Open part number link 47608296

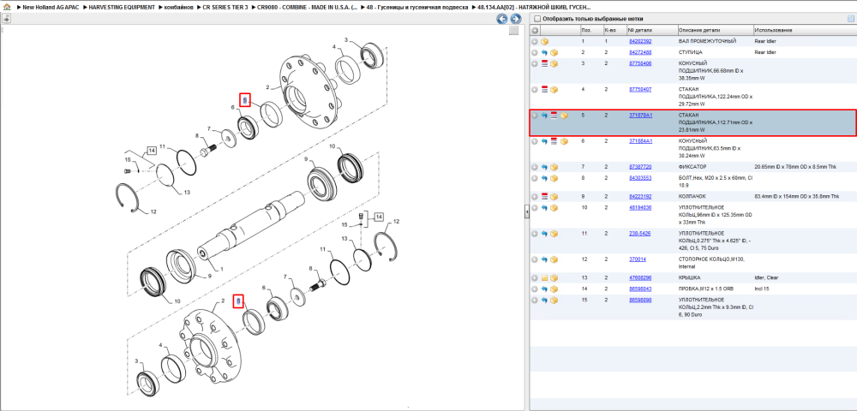(640, 277)
